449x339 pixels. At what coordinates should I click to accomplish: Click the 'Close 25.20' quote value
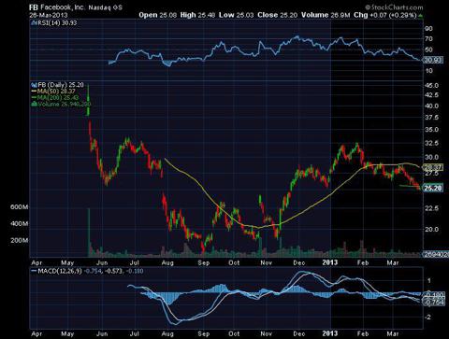(x=277, y=15)
